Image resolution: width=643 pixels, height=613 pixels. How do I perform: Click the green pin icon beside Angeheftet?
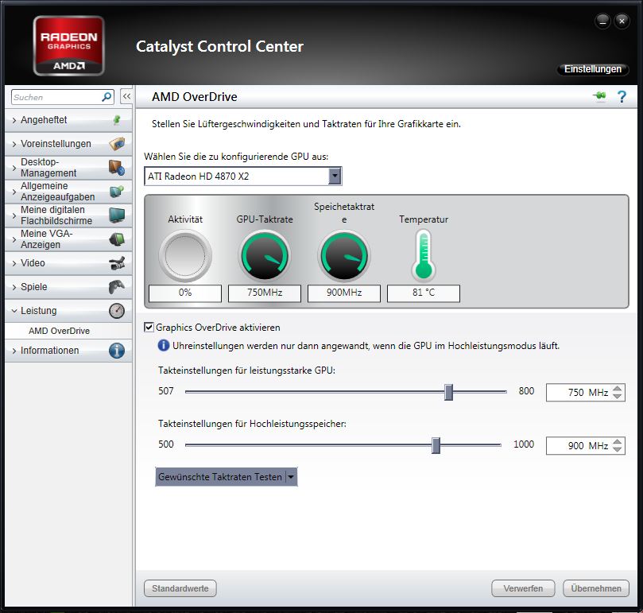[117, 120]
